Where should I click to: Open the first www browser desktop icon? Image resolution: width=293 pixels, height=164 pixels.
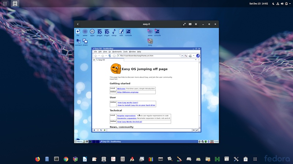[x=85, y=32]
